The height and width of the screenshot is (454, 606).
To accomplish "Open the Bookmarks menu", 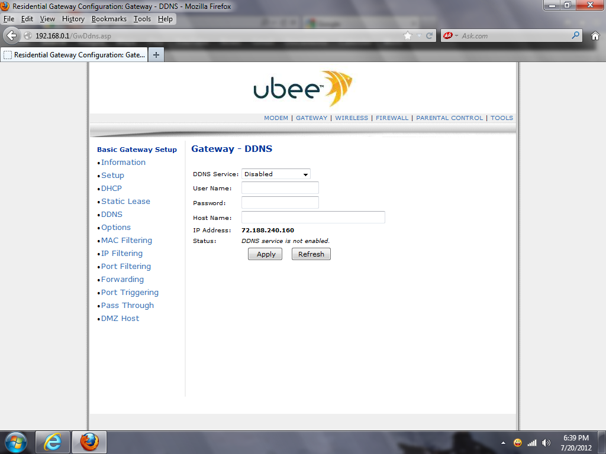I will [109, 19].
